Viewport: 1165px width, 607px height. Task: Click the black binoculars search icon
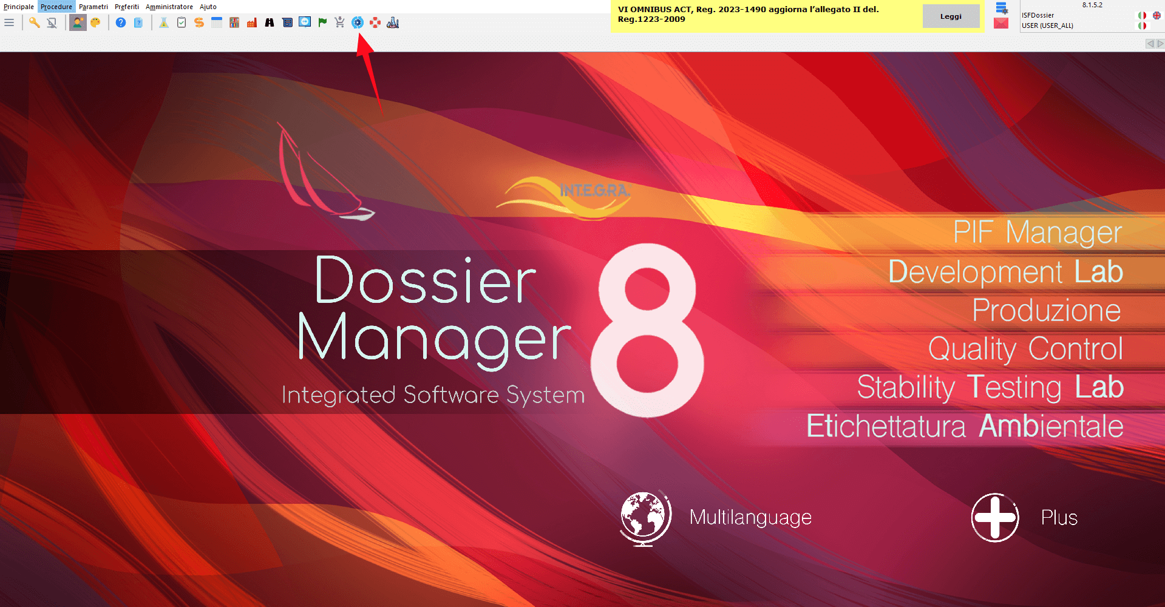(270, 22)
